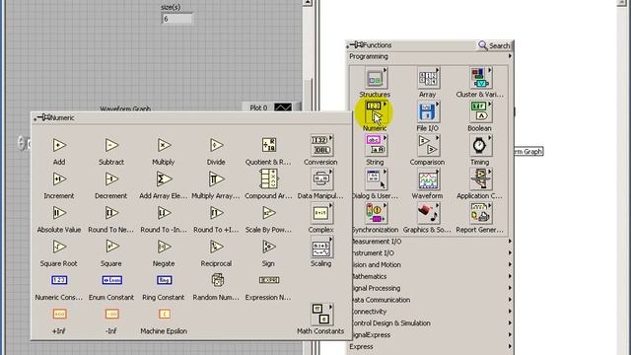Viewport: 631px width, 355px height.
Task: Select the Subtract function
Action: [x=111, y=145]
